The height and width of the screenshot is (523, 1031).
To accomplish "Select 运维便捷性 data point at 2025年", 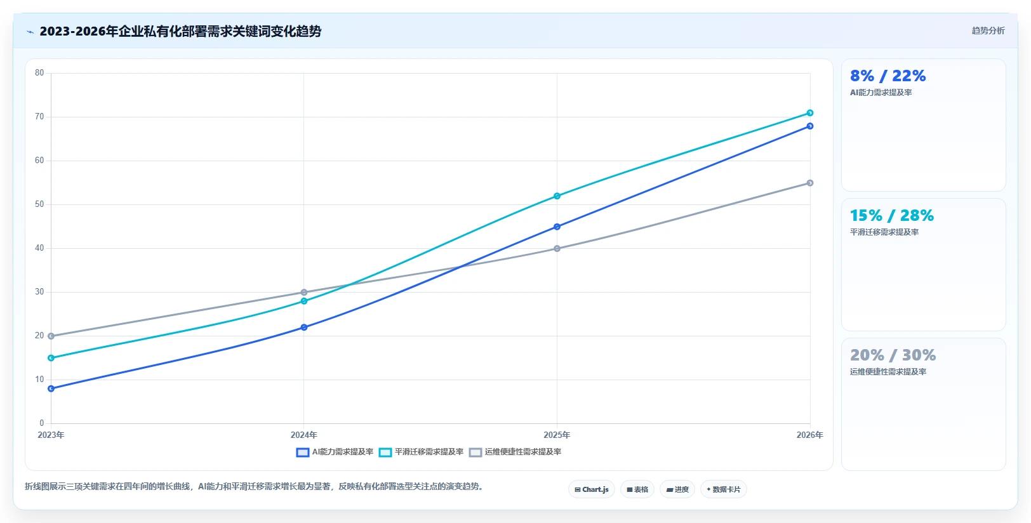I will 557,249.
